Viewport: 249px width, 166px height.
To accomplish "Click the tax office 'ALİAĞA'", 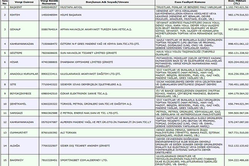I will point(15,146).
